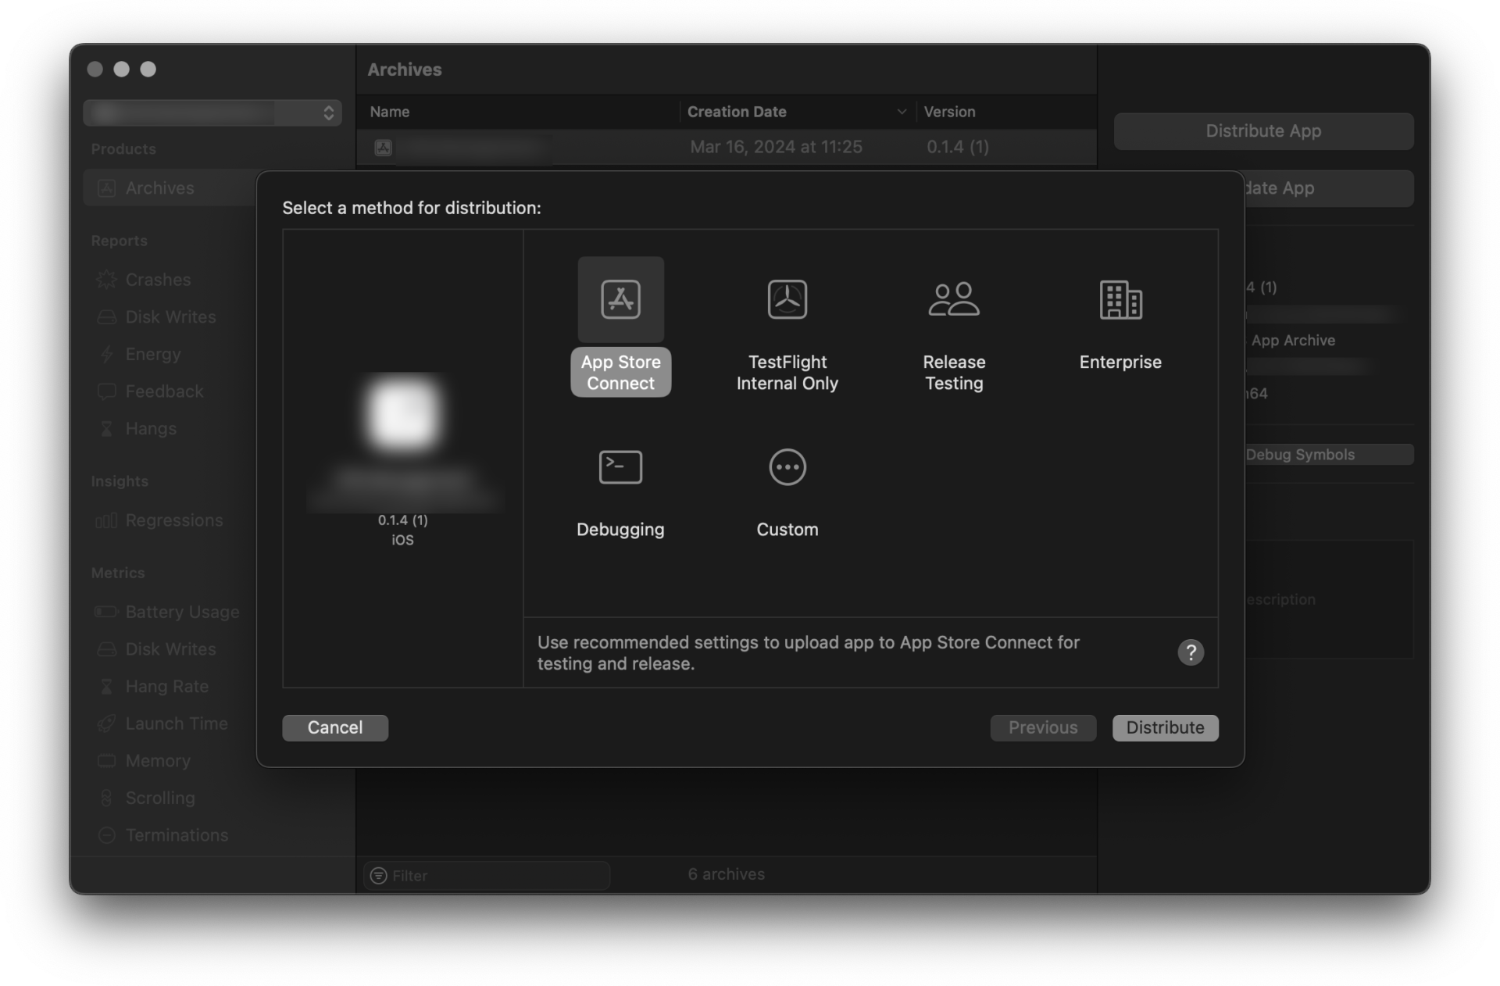Image resolution: width=1500 pixels, height=986 pixels.
Task: Click the Distribute button
Action: [1165, 727]
